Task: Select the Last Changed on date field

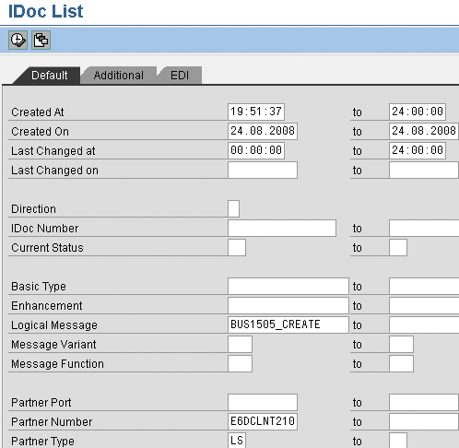Action: click(x=263, y=170)
